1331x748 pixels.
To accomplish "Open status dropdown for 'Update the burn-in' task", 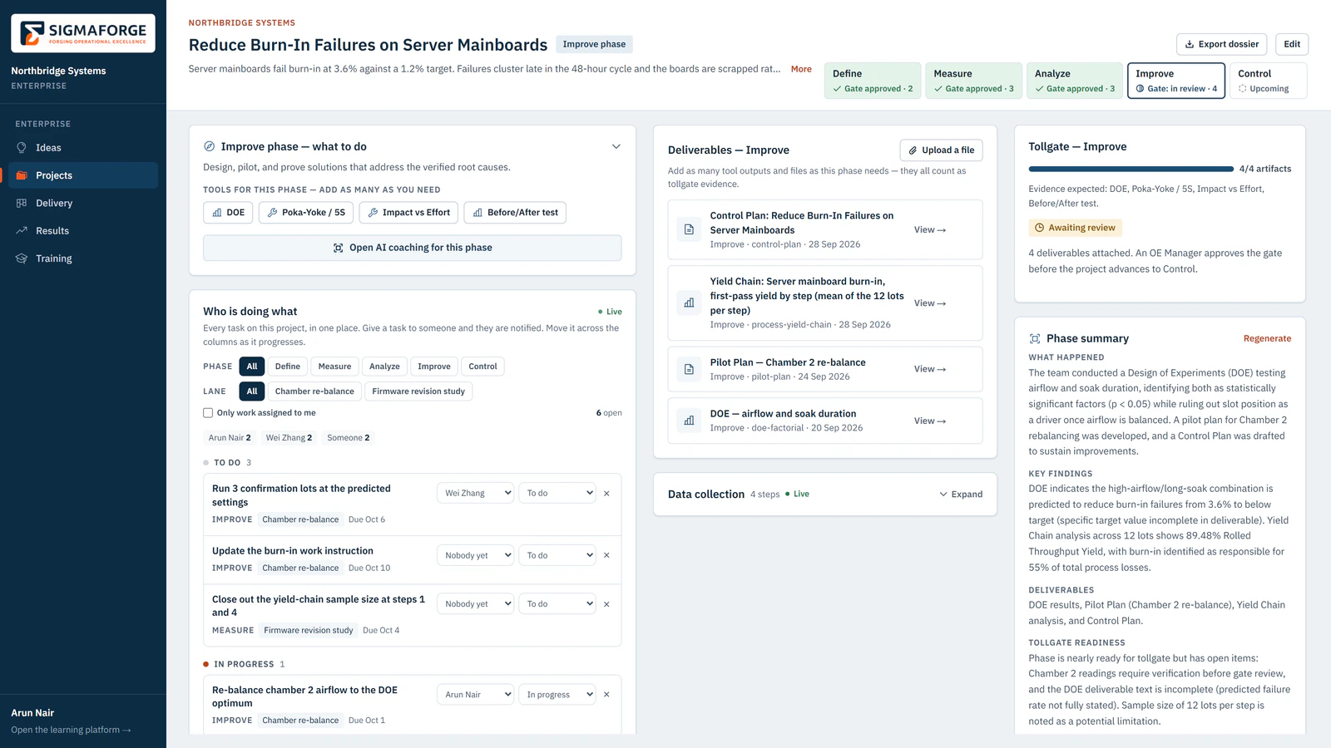I will pos(557,555).
